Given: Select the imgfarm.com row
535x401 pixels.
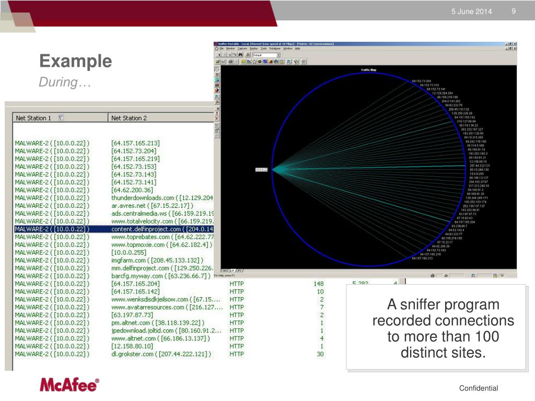Looking at the screenshot, I should (x=114, y=261).
